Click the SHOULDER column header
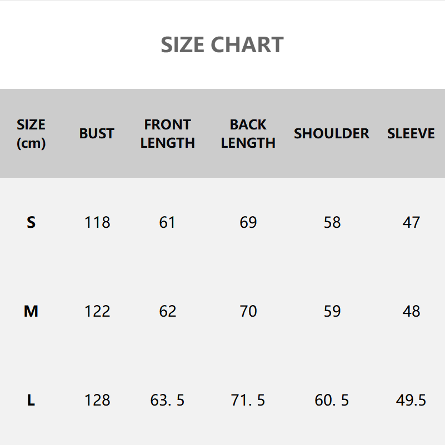Image resolution: width=445 pixels, height=445 pixels. pyautogui.click(x=332, y=134)
